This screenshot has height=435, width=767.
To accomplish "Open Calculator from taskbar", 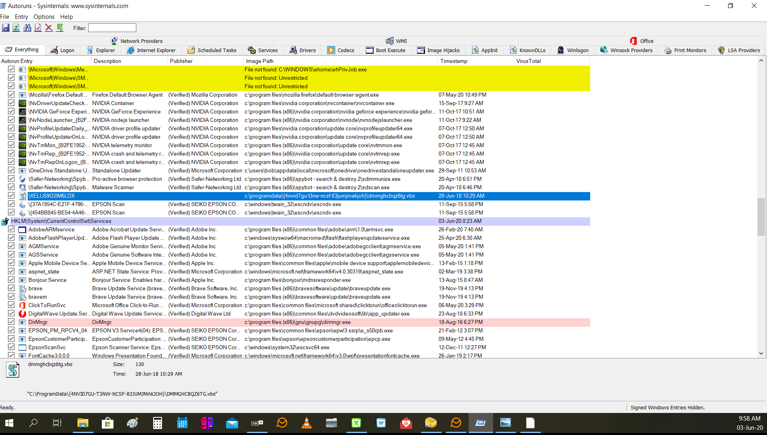I will point(157,423).
